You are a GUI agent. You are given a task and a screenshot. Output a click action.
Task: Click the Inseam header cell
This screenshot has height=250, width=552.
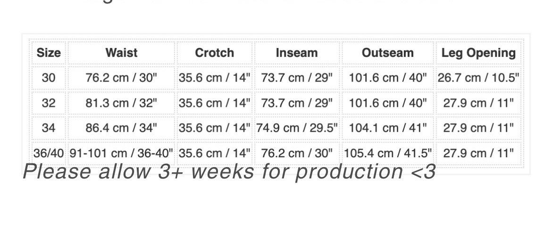tap(297, 53)
